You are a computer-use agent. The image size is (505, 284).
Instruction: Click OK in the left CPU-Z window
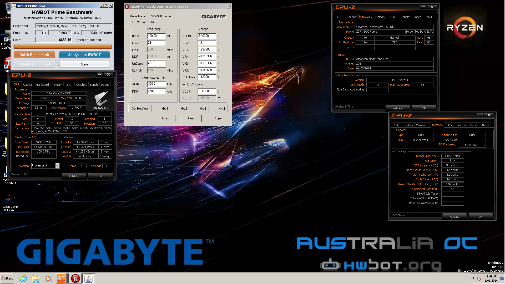pyautogui.click(x=100, y=176)
